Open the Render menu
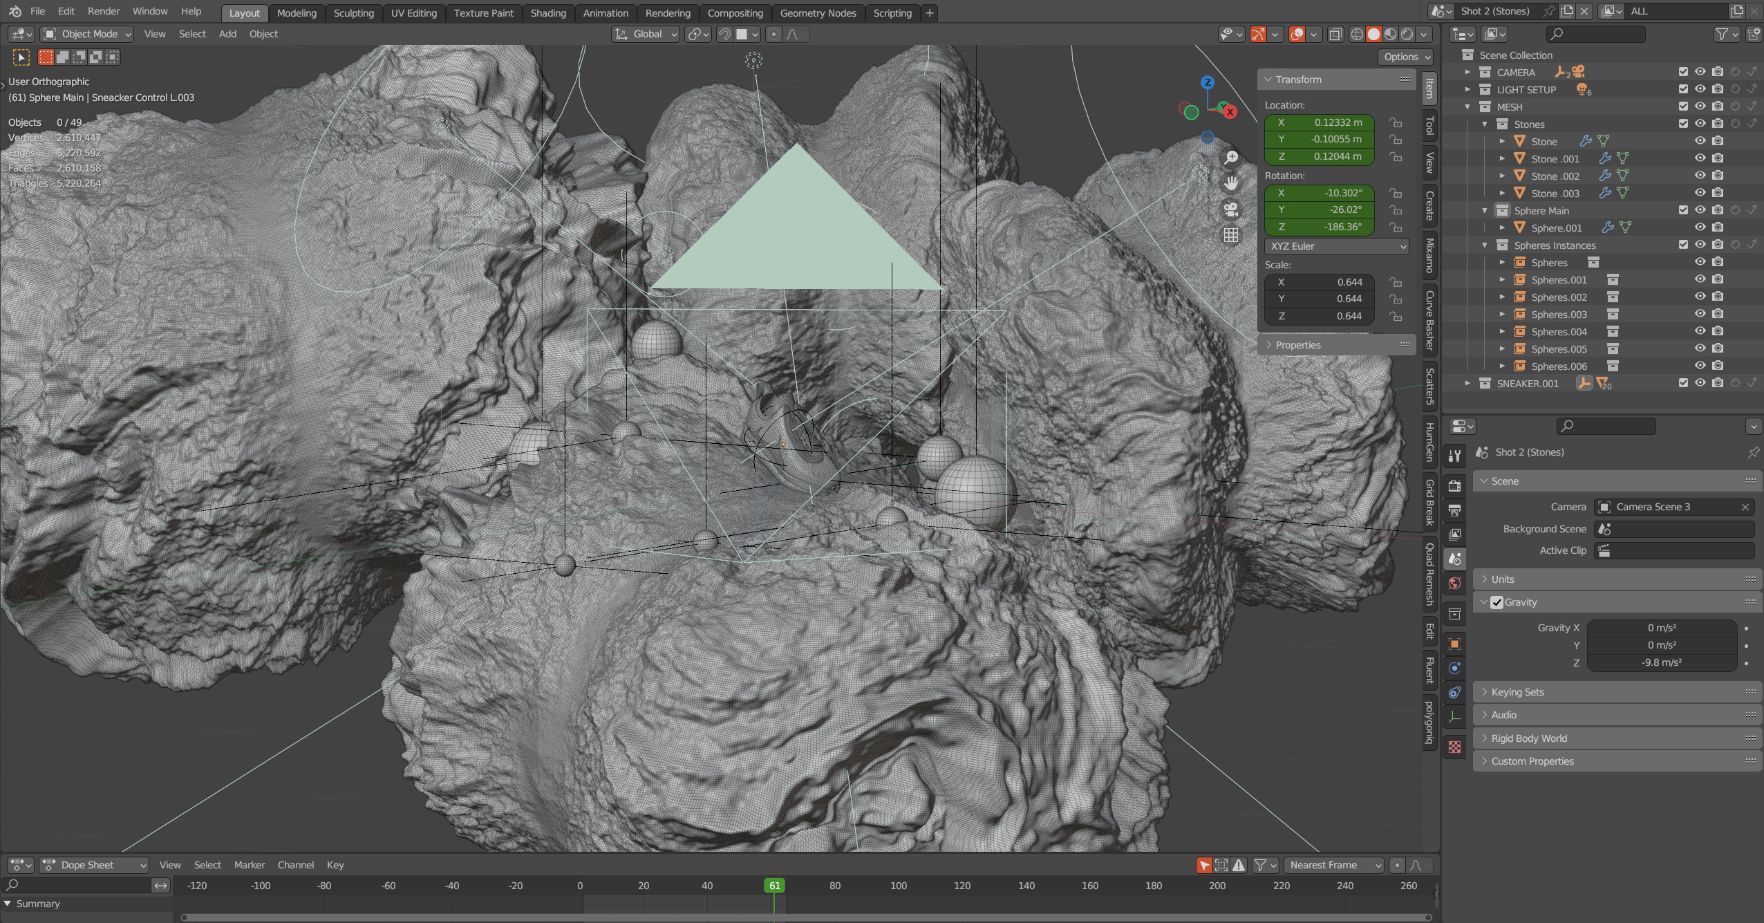 tap(104, 11)
